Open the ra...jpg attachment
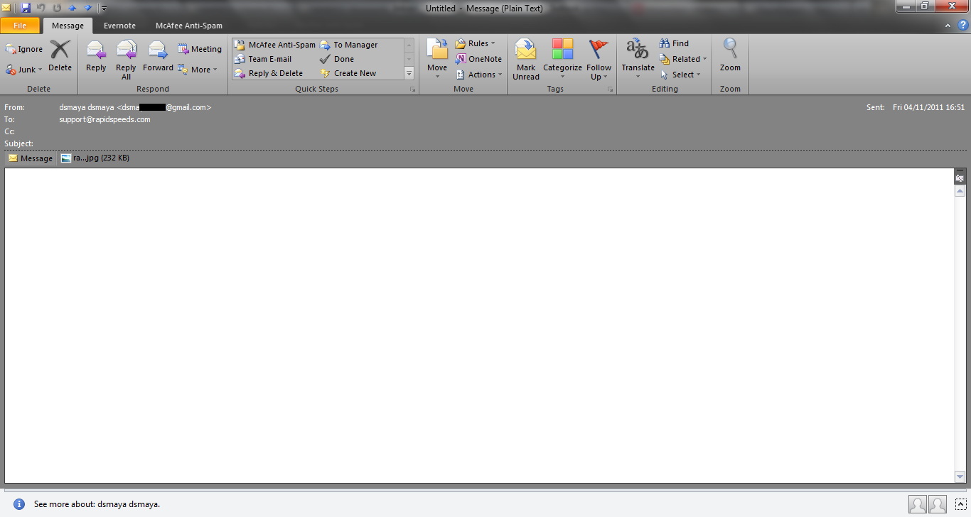 [x=95, y=158]
